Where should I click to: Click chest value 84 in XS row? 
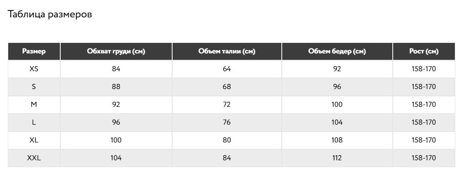(x=116, y=69)
